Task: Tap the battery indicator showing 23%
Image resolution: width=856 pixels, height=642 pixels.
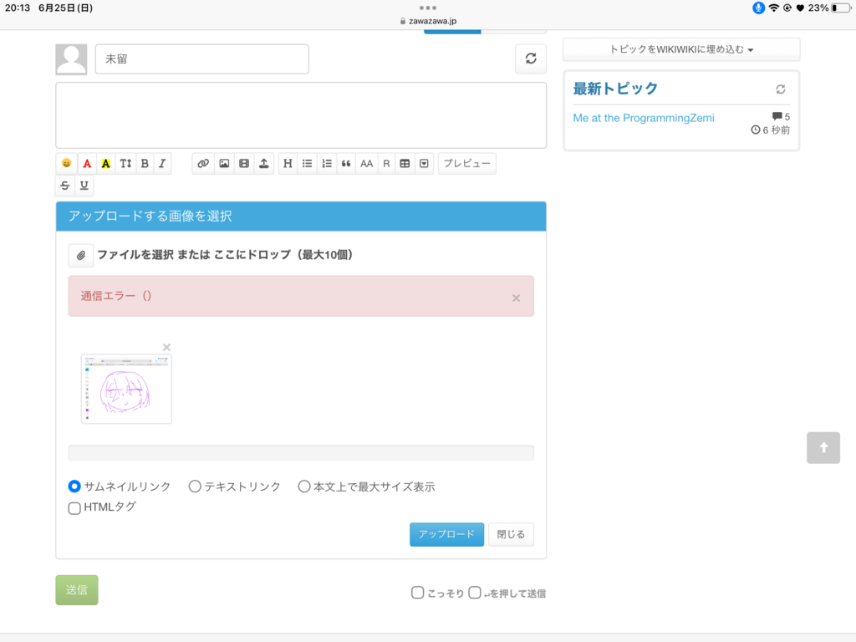Action: tap(829, 8)
